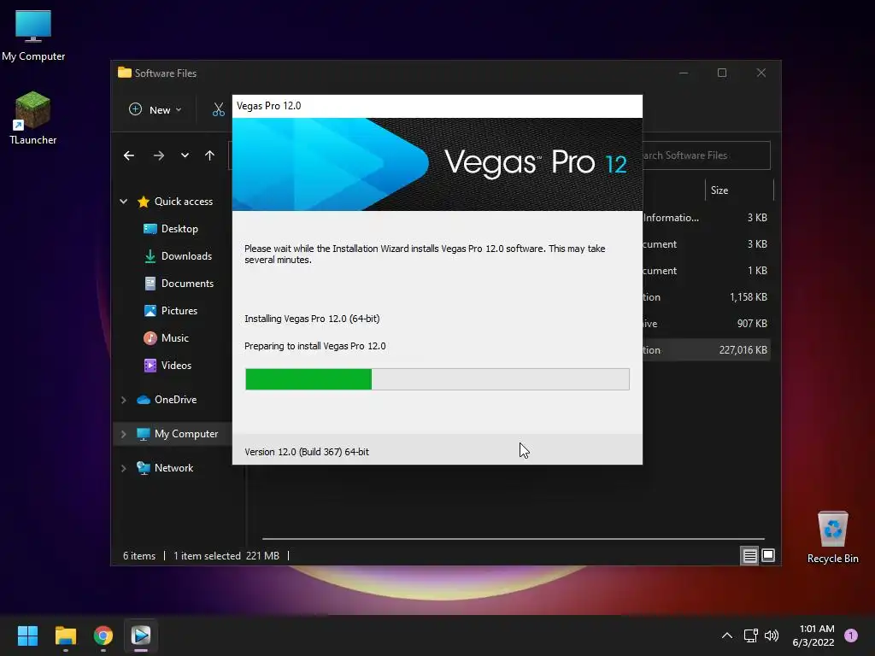Click the New button in Software Files window
Image resolution: width=875 pixels, height=656 pixels.
[x=156, y=109]
